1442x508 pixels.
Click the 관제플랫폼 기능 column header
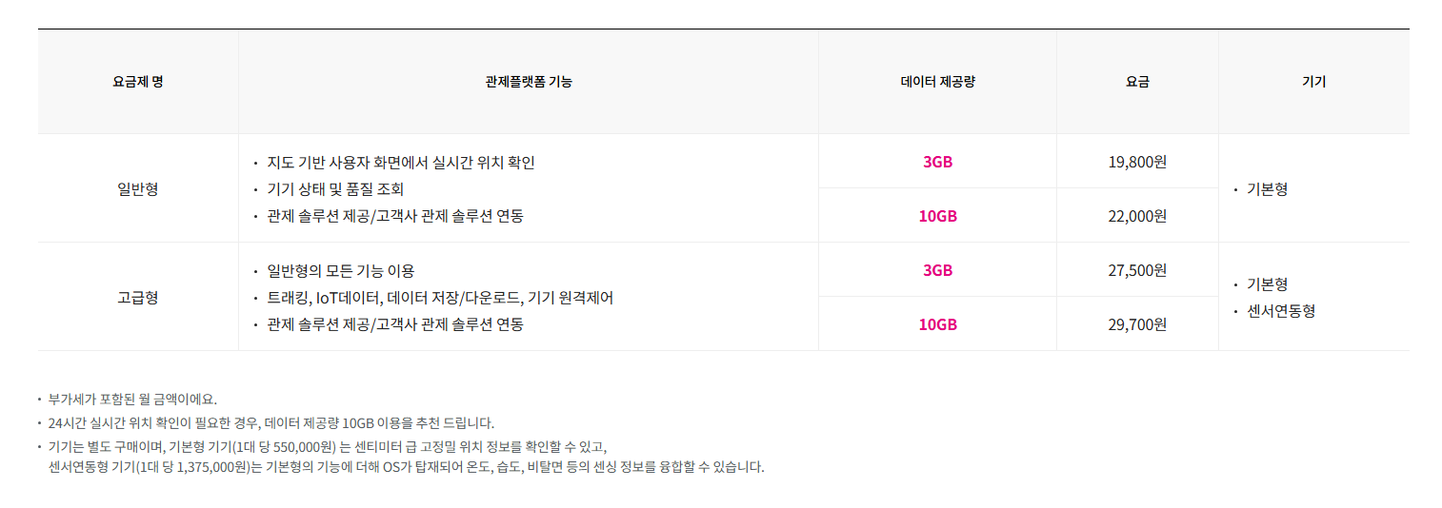[x=529, y=82]
